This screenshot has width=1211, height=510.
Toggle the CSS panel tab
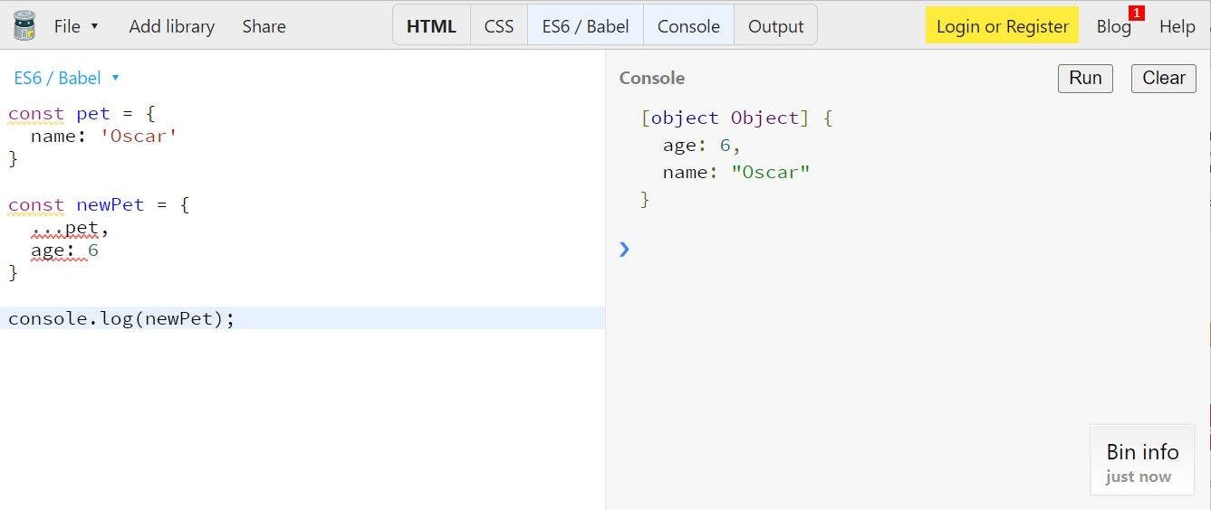[x=499, y=26]
